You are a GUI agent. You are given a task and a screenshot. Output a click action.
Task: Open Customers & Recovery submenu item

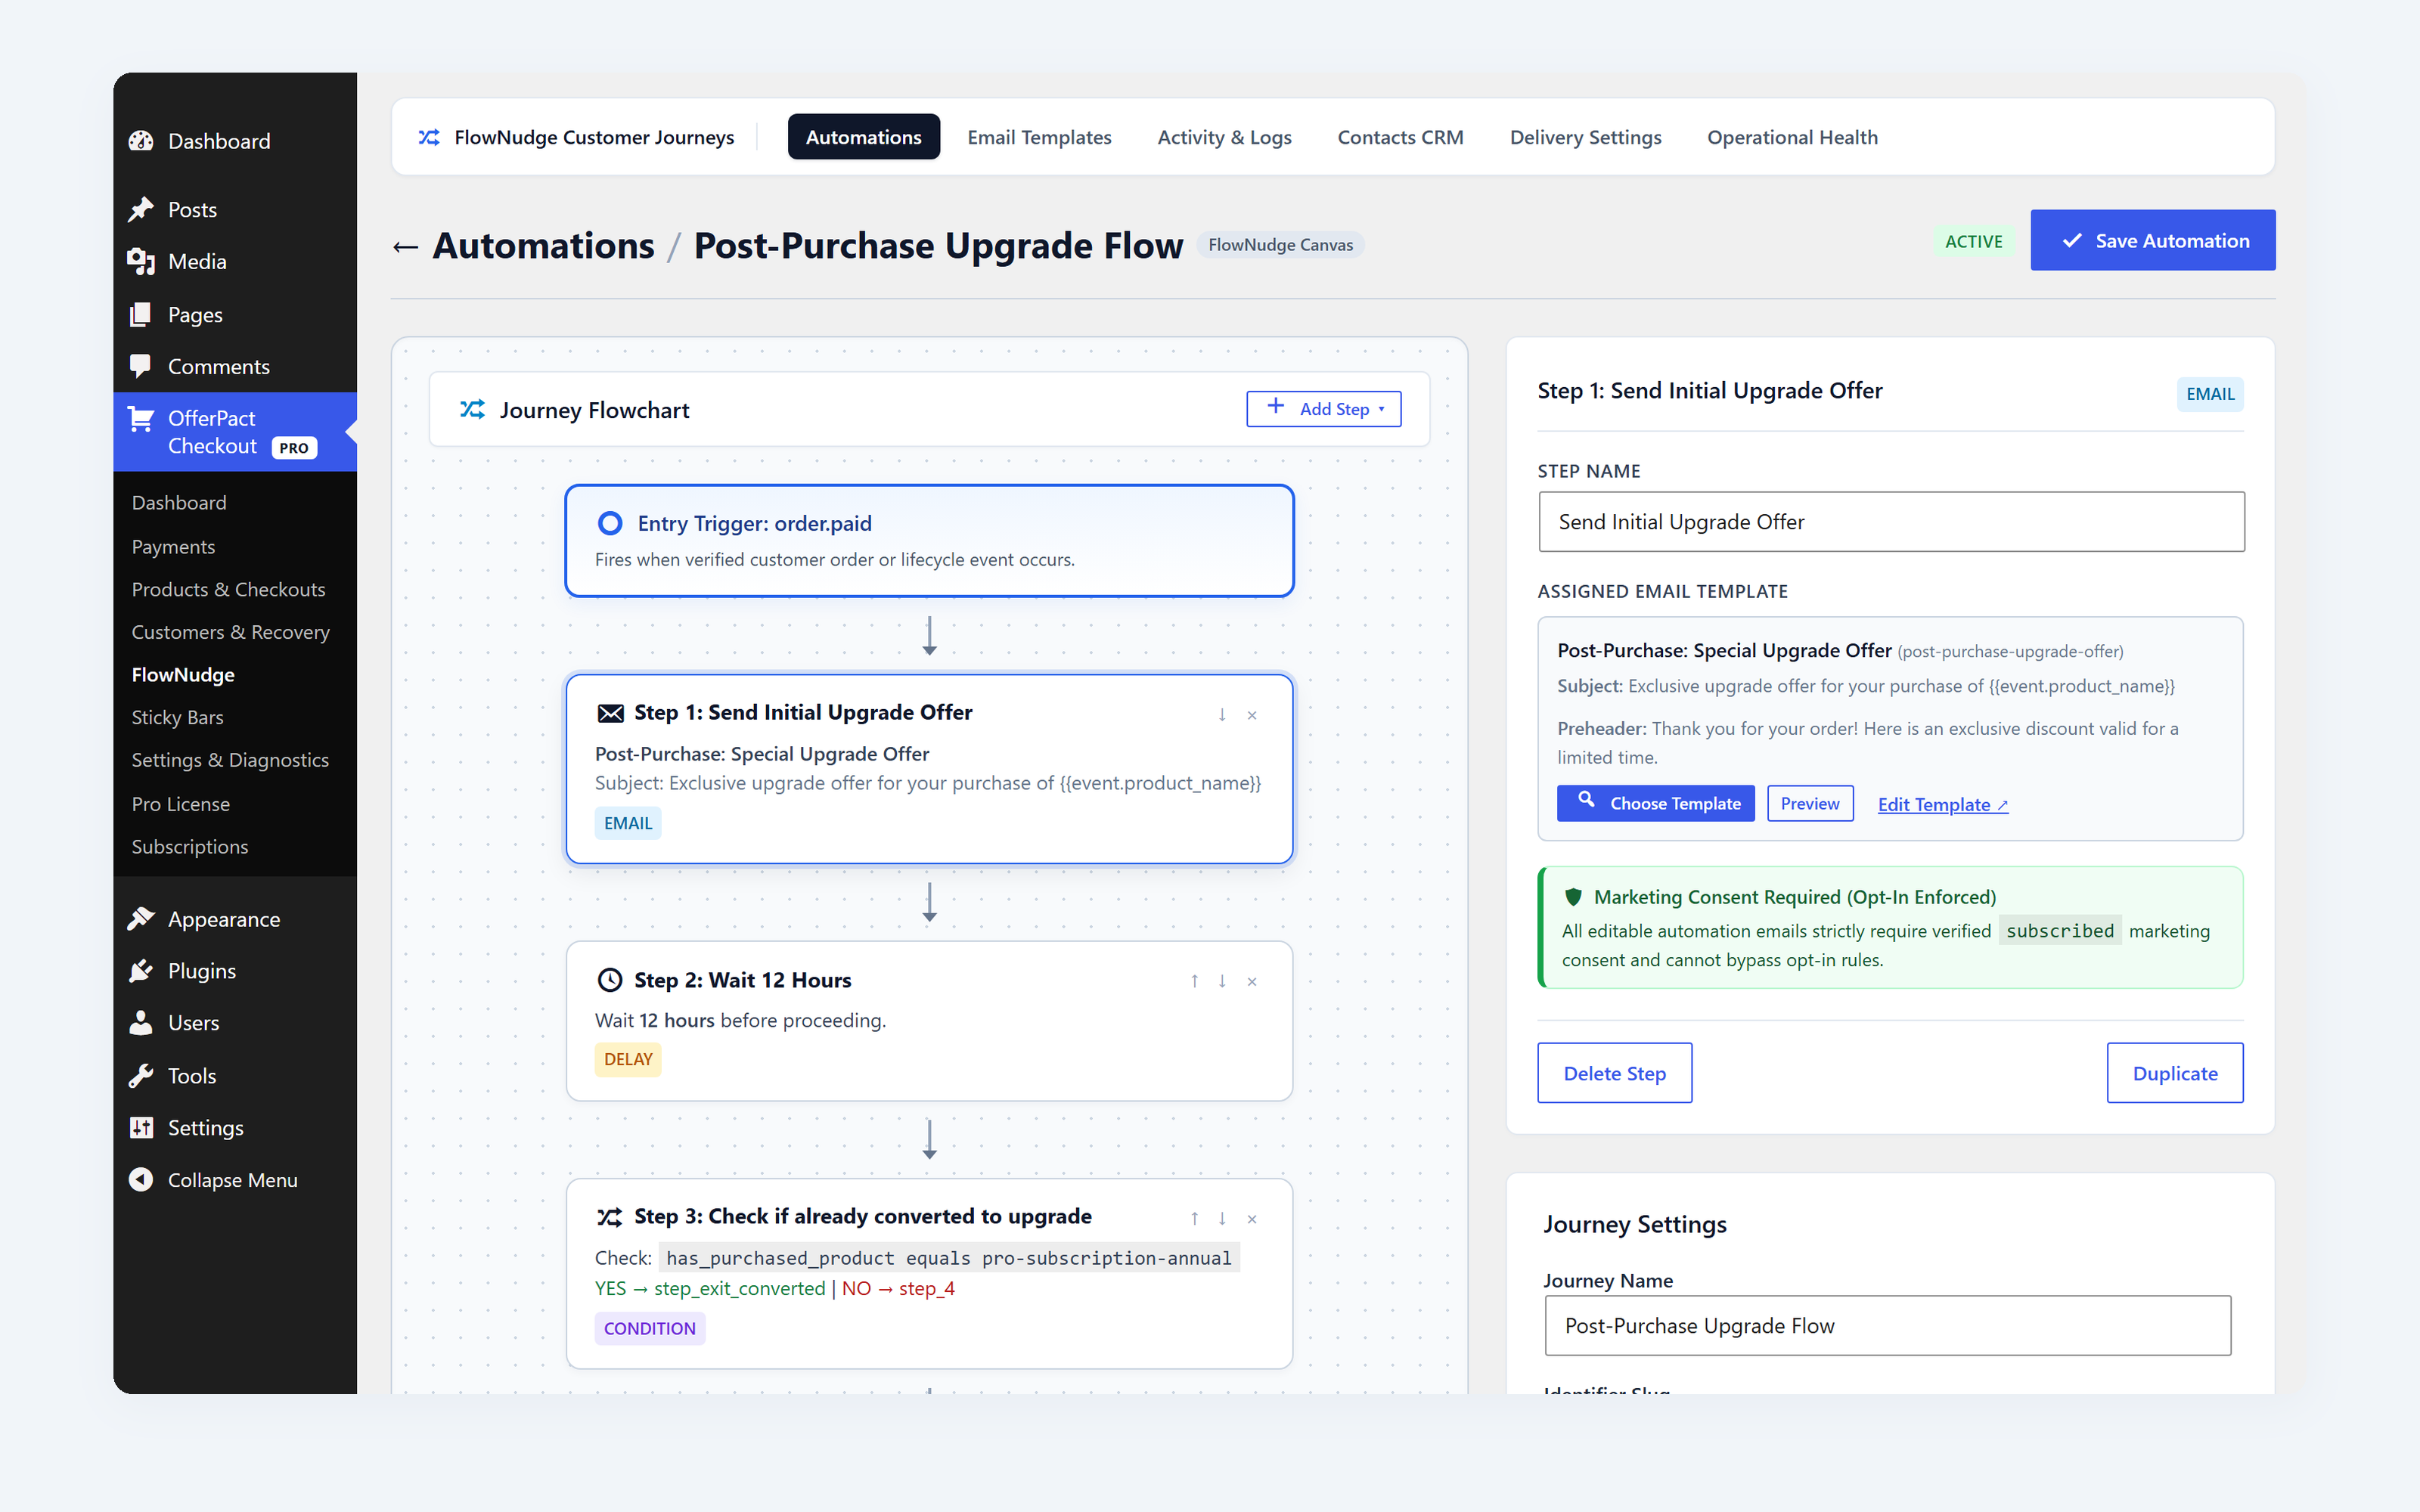tap(235, 632)
